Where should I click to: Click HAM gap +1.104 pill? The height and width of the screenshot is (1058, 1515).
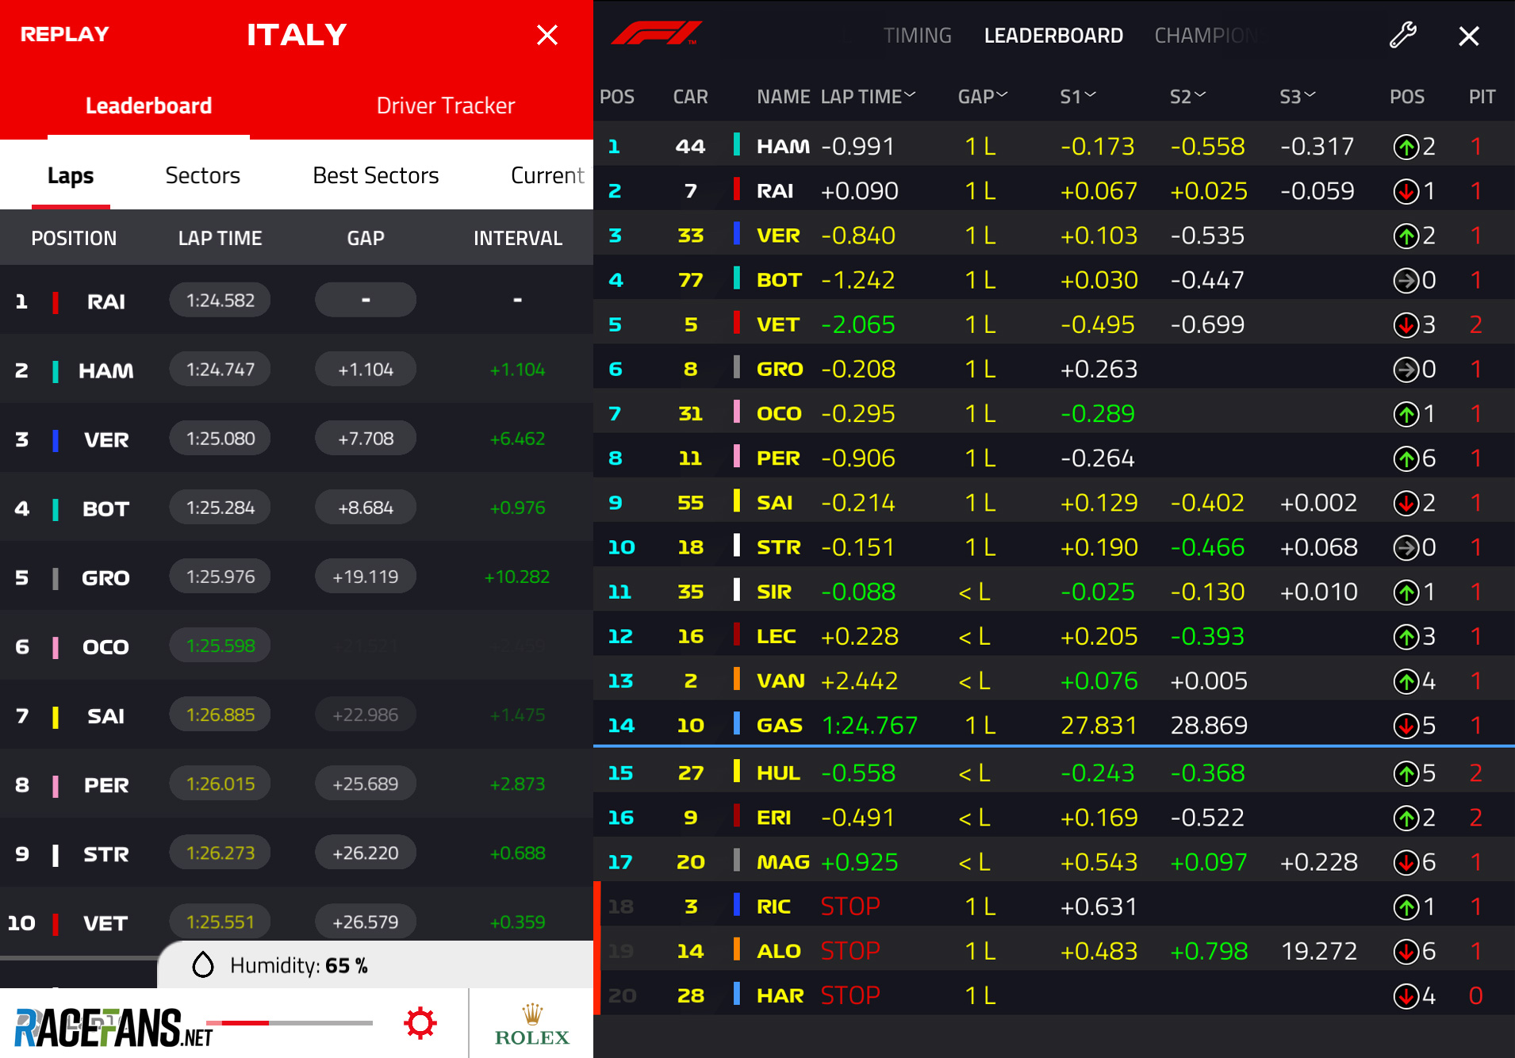(x=366, y=369)
